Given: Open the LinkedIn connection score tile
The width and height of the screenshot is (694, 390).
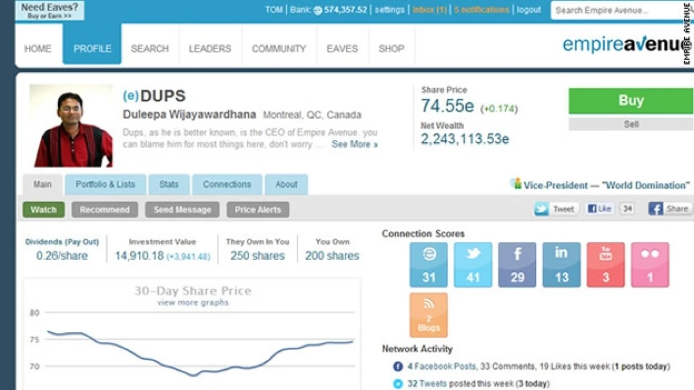Looking at the screenshot, I should pos(562,265).
